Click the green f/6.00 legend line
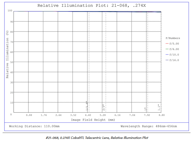 click(167, 49)
